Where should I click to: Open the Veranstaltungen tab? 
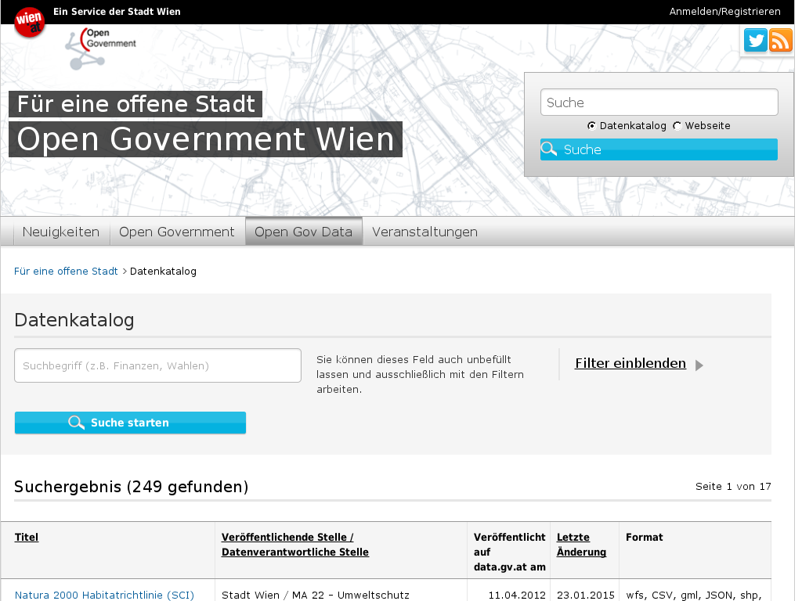425,232
